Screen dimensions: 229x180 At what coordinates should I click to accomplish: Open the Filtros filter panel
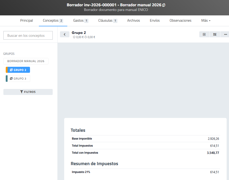point(28,92)
